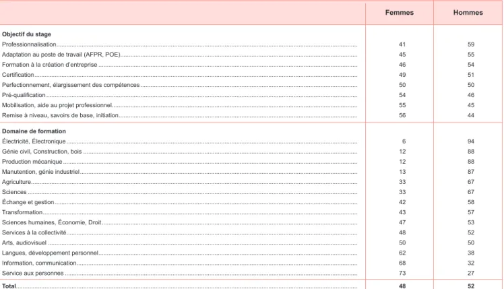Screen dimensions: 504x289
Task: Click Hommes value 44 for Remise à niveau
Action: tap(471, 115)
